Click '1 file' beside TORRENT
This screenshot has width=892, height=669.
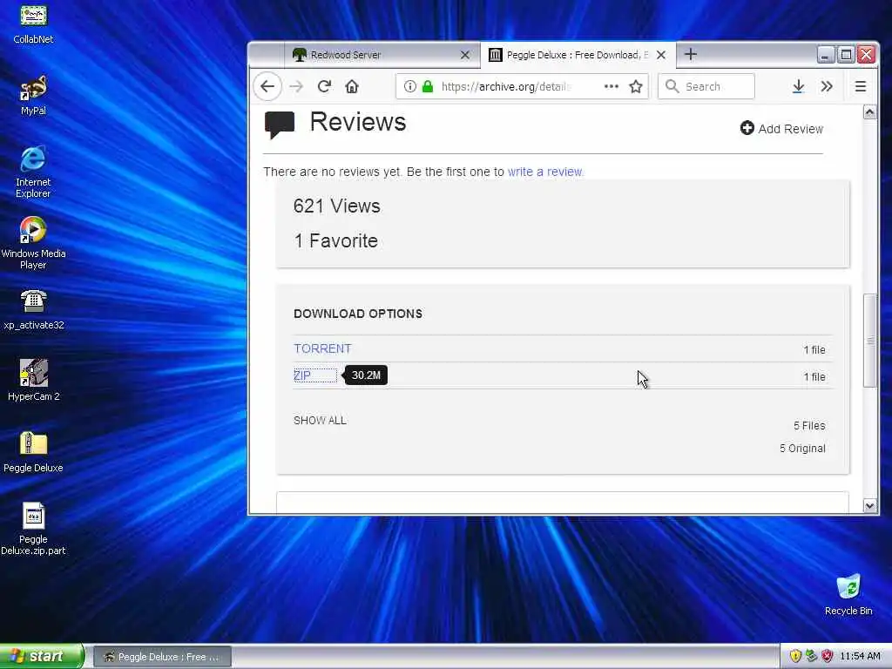[814, 350]
